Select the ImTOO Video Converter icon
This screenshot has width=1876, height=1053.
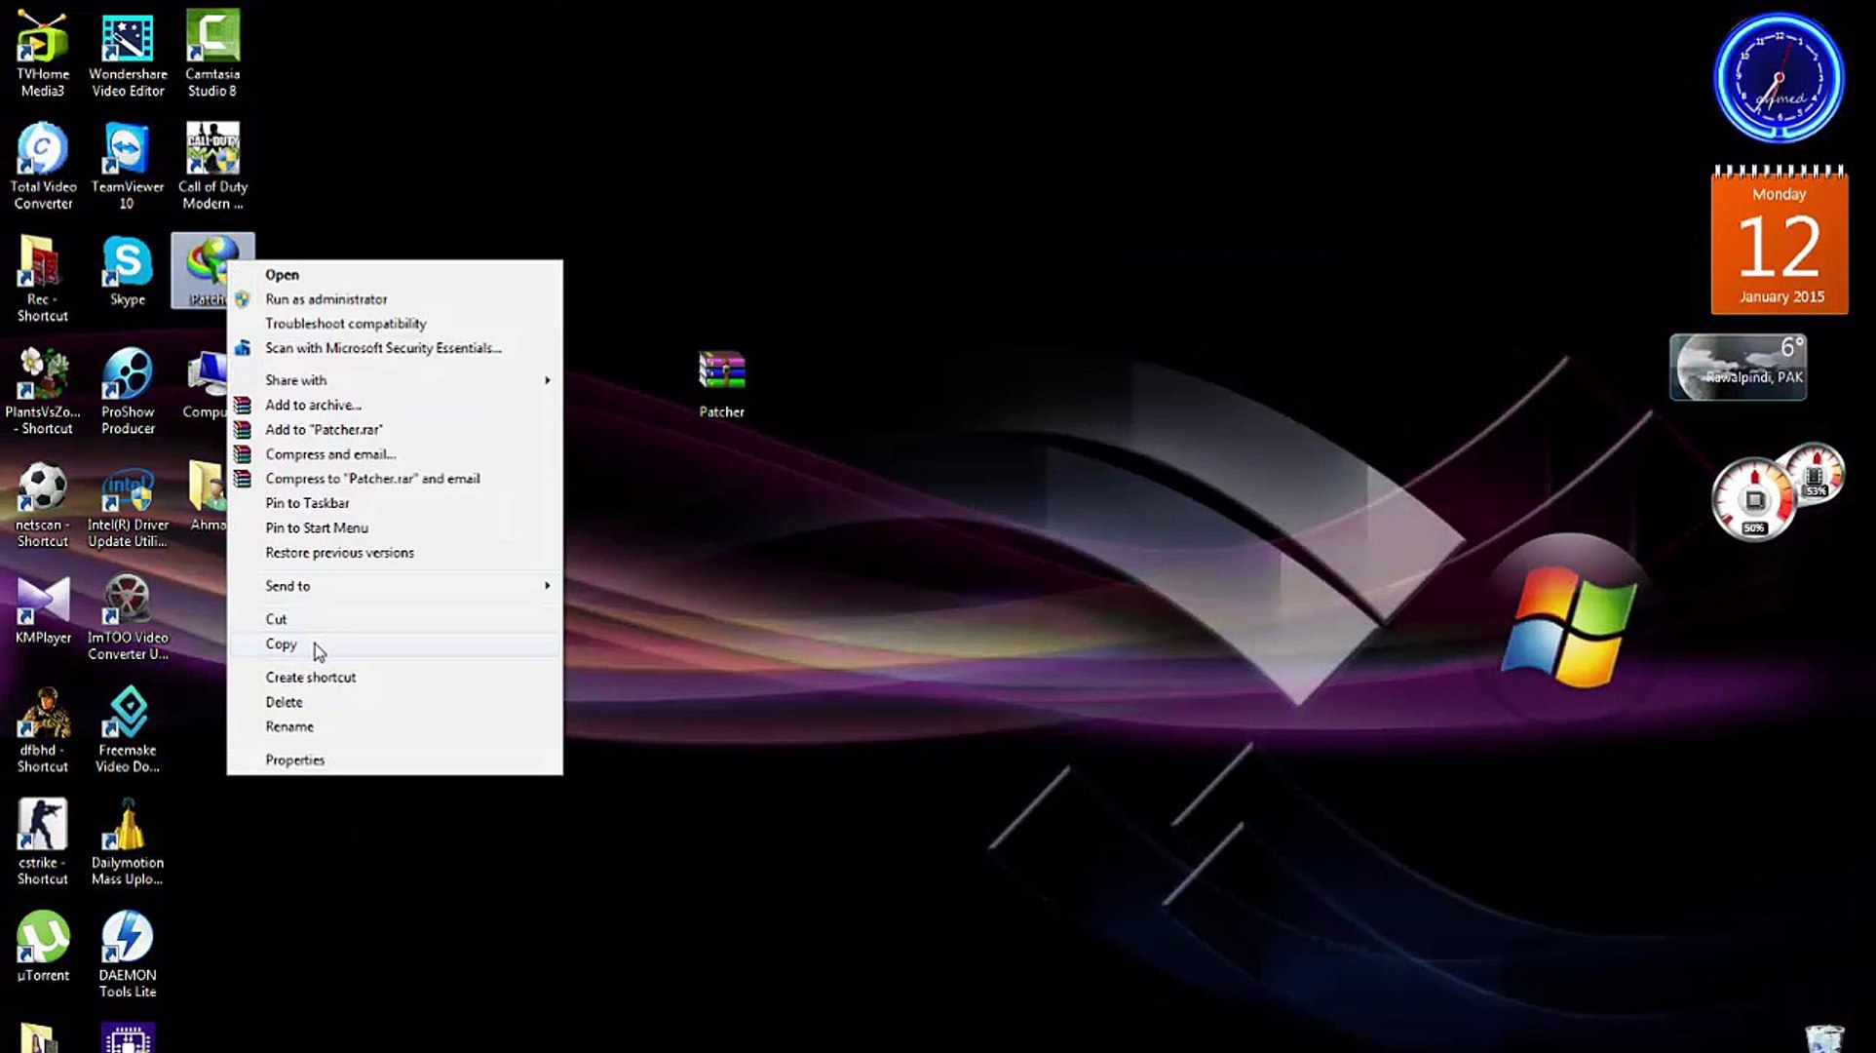pyautogui.click(x=128, y=616)
